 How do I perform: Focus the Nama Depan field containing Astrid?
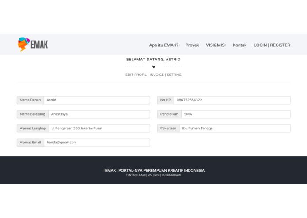[97, 100]
